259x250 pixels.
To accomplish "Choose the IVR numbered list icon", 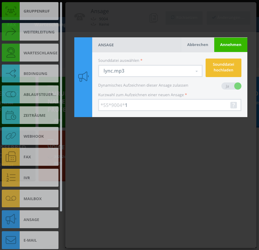I will coord(11,178).
